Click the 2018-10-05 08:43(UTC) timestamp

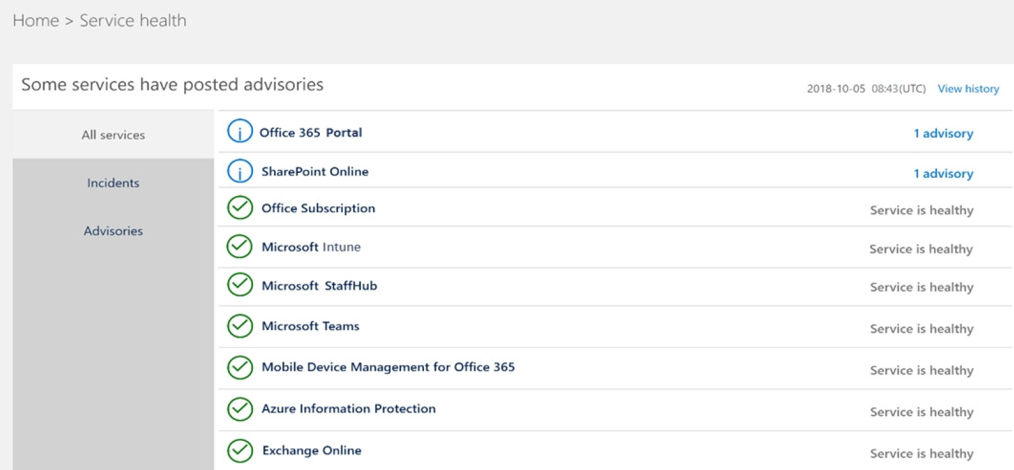(866, 89)
